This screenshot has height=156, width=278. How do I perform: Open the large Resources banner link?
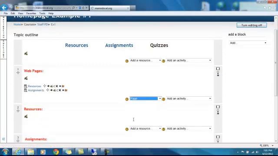[x=76, y=45]
